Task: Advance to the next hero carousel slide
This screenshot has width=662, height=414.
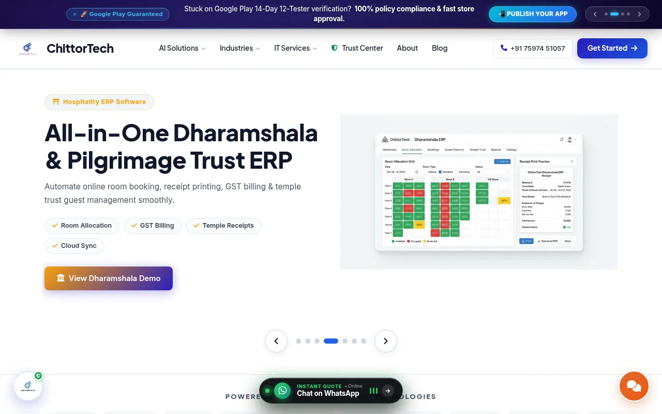Action: point(386,341)
